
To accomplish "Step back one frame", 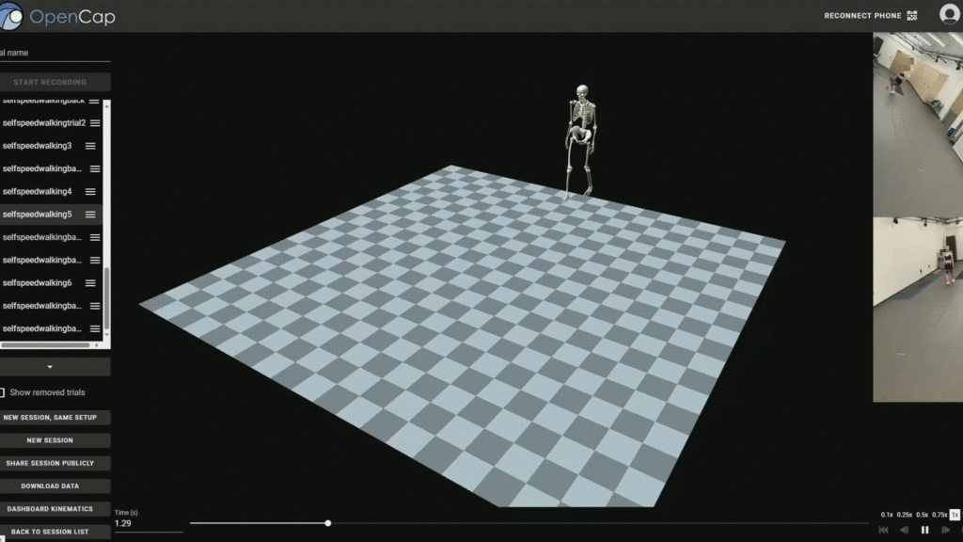I will coord(904,530).
